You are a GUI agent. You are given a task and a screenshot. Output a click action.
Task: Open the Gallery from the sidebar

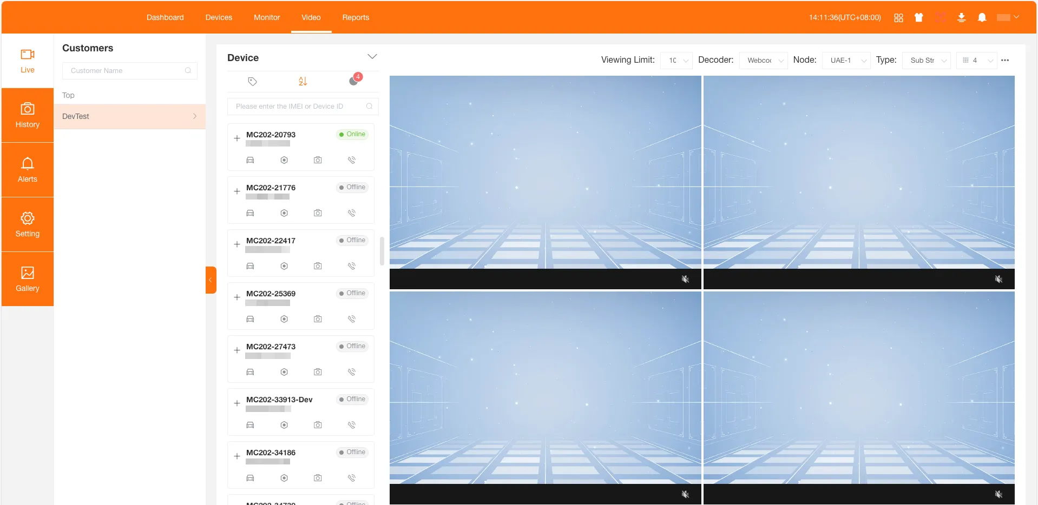(27, 278)
